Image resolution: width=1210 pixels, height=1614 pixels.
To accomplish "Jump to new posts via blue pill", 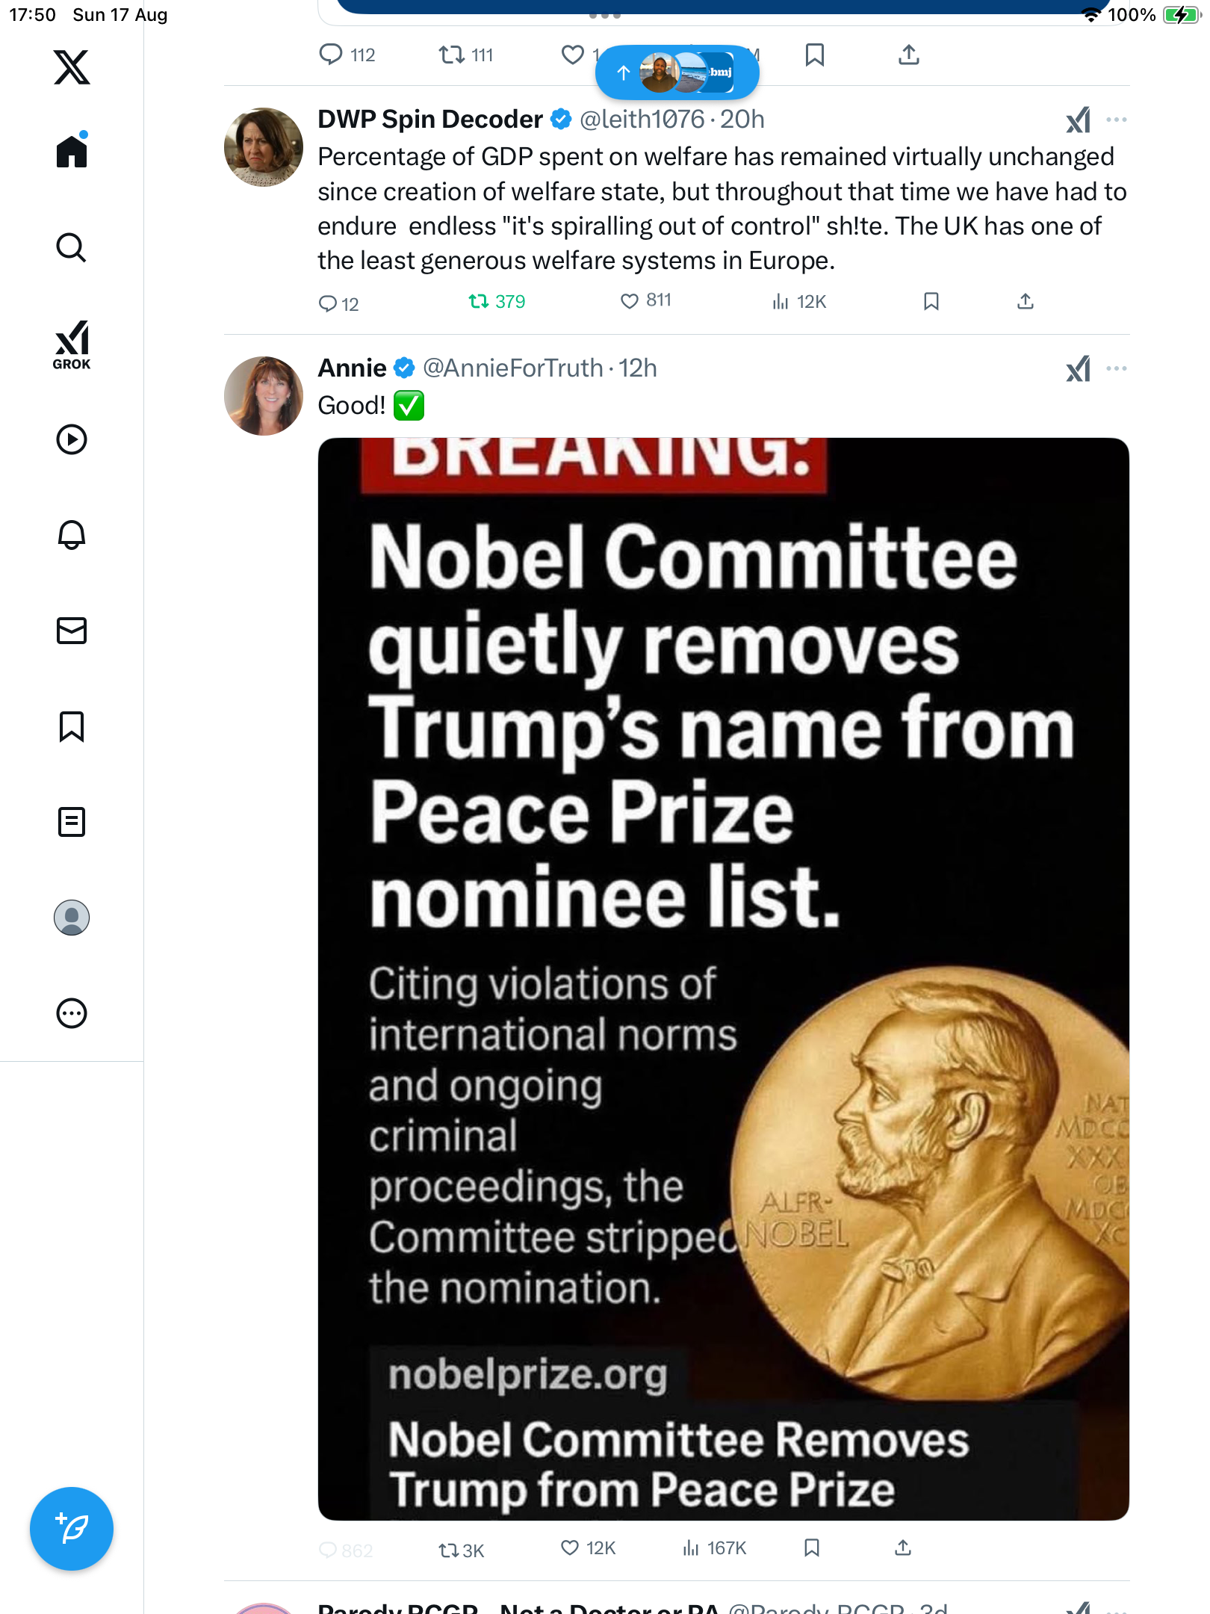I will tap(677, 72).
